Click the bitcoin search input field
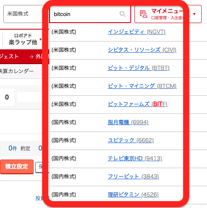Image resolution: width=207 pixels, height=208 pixels. (90, 14)
